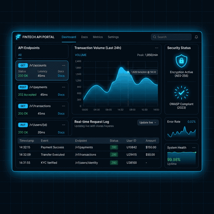This screenshot has height=214, width=214.
Task: Click the Event column header
Action: [44, 140]
